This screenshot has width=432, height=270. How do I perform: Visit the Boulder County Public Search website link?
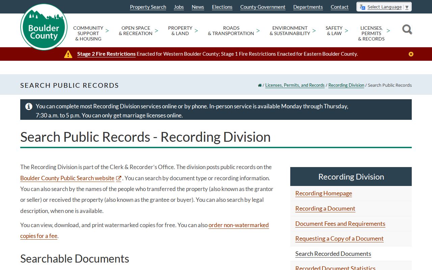pos(67,178)
